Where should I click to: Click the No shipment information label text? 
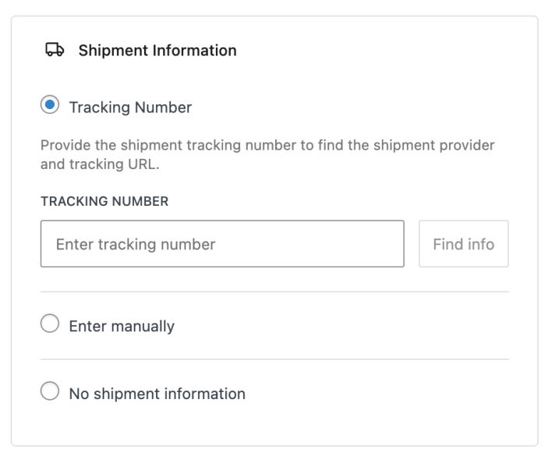157,394
